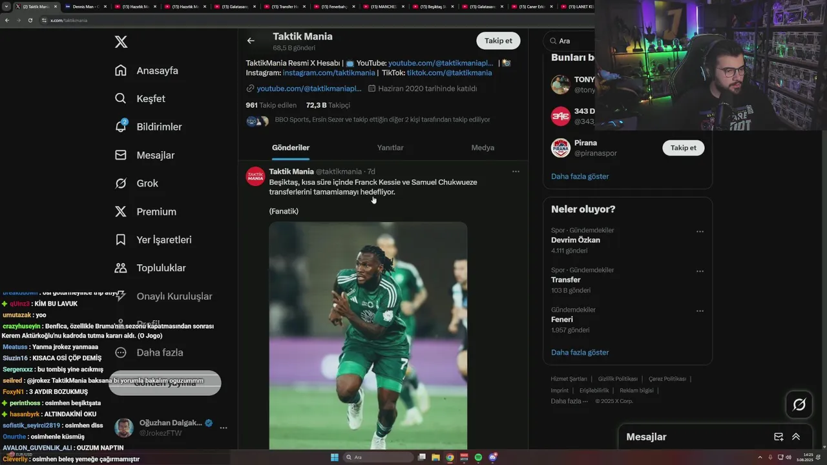Follow Pirana with Takip et button
Image resolution: width=827 pixels, height=465 pixels.
coord(684,148)
